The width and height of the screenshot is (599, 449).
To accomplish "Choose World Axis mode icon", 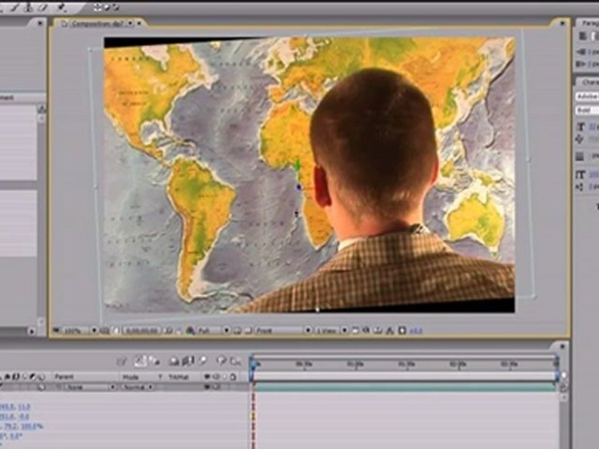I will coord(107,7).
